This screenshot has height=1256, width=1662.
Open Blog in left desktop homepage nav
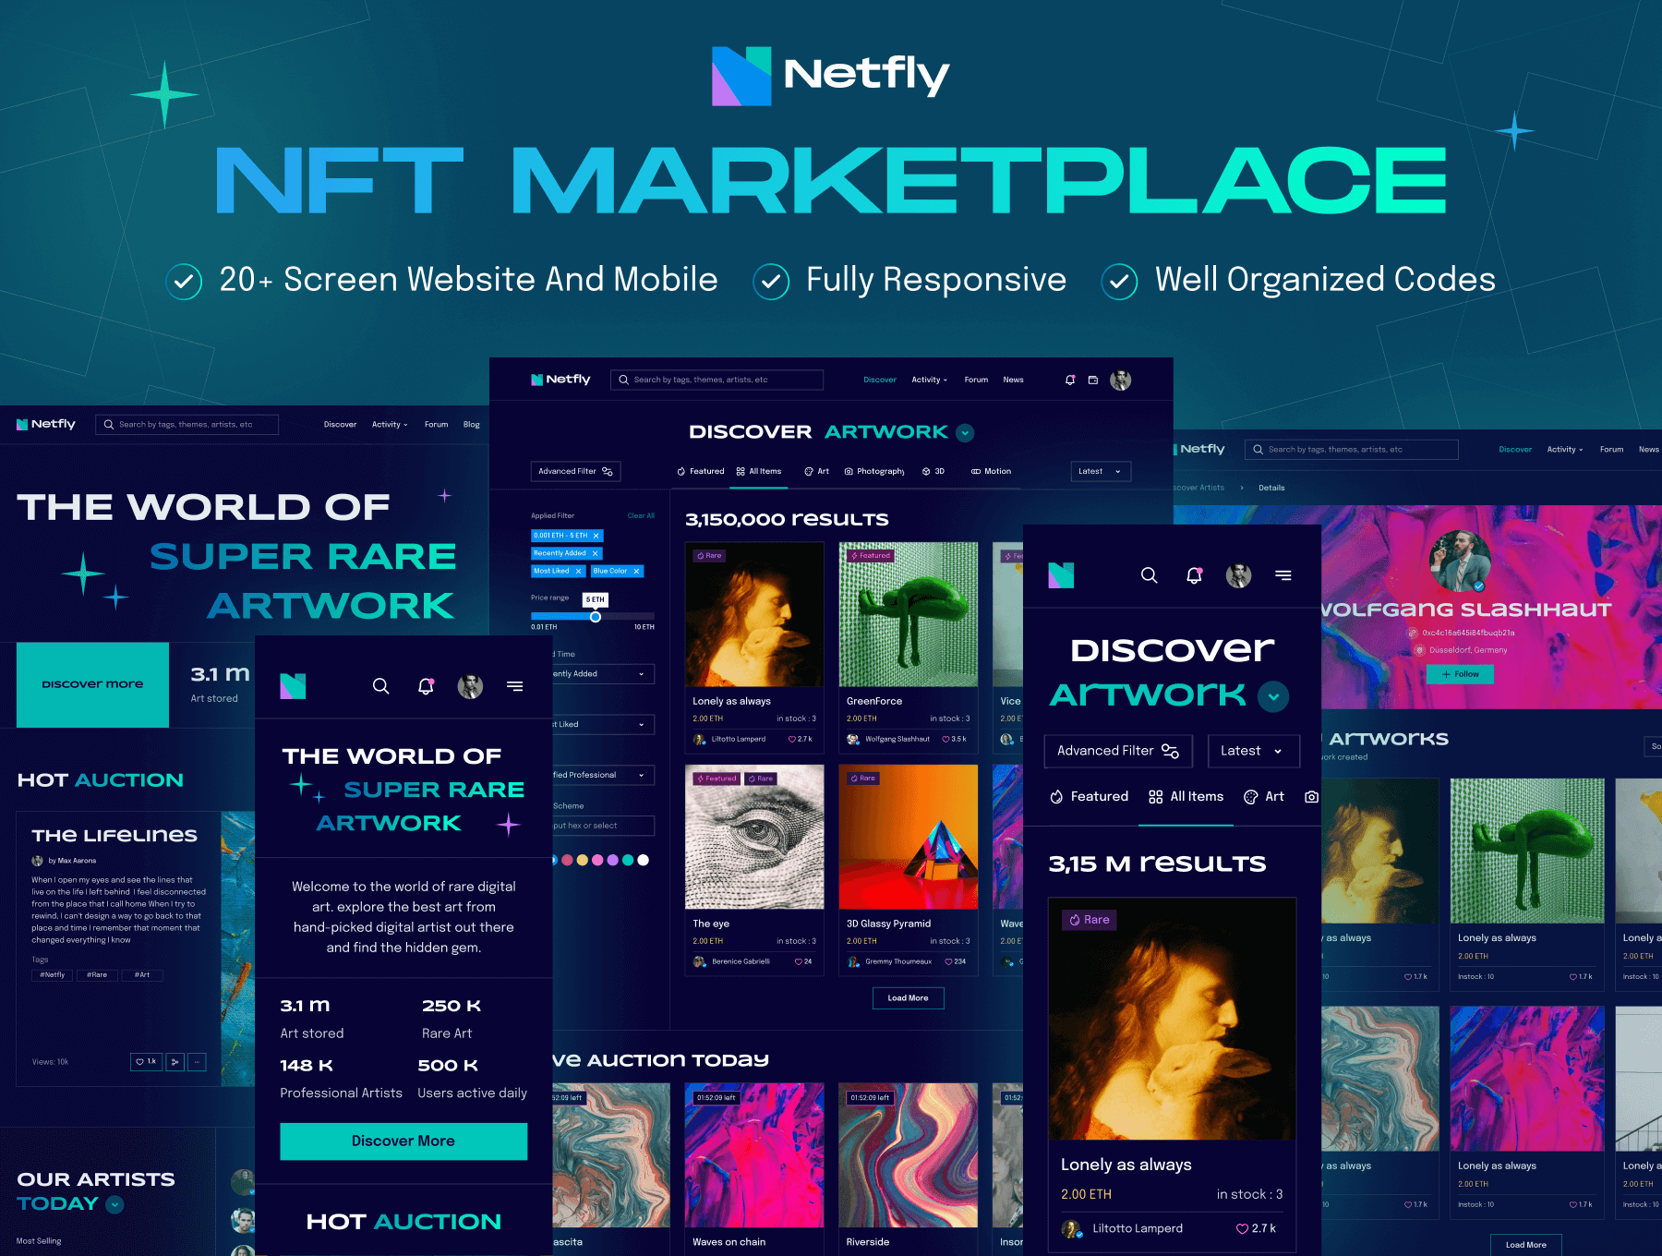point(472,425)
